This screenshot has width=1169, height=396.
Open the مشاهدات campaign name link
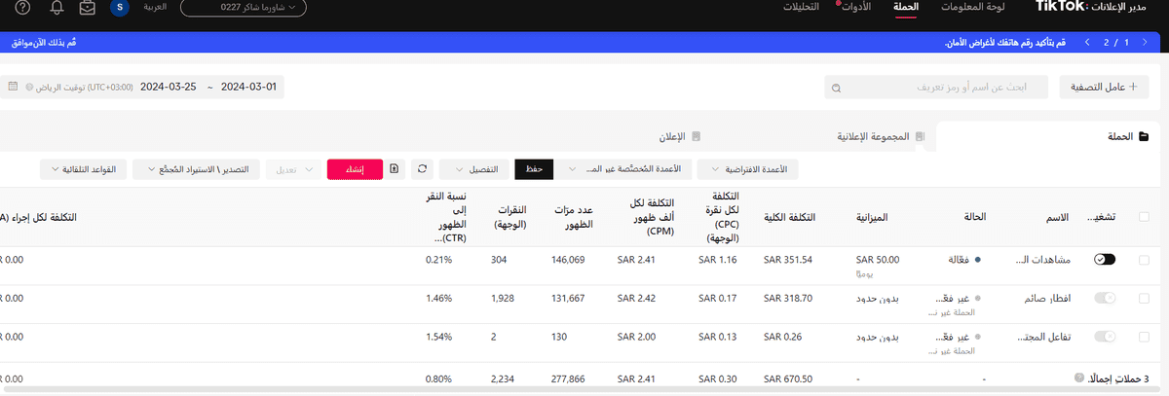click(1042, 260)
